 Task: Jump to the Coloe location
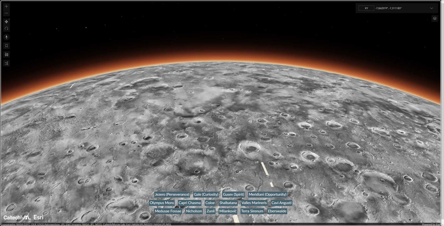coord(210,203)
